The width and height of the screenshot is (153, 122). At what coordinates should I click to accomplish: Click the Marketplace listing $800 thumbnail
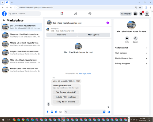click(x=48, y=30)
